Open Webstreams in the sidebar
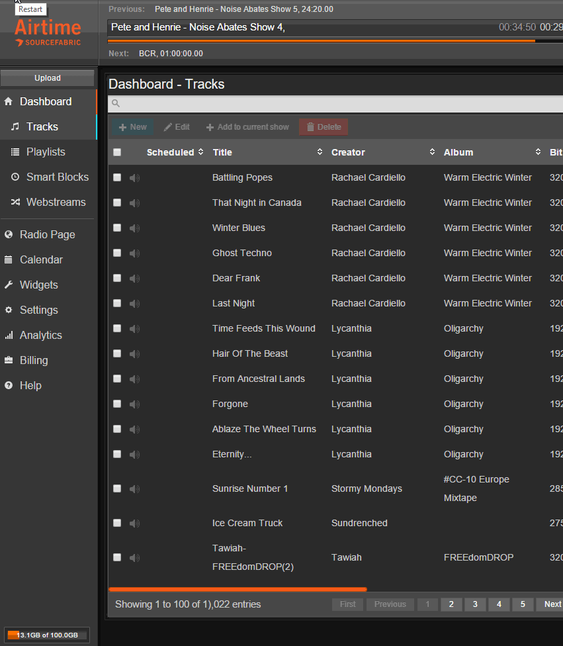The image size is (563, 646). tap(48, 203)
